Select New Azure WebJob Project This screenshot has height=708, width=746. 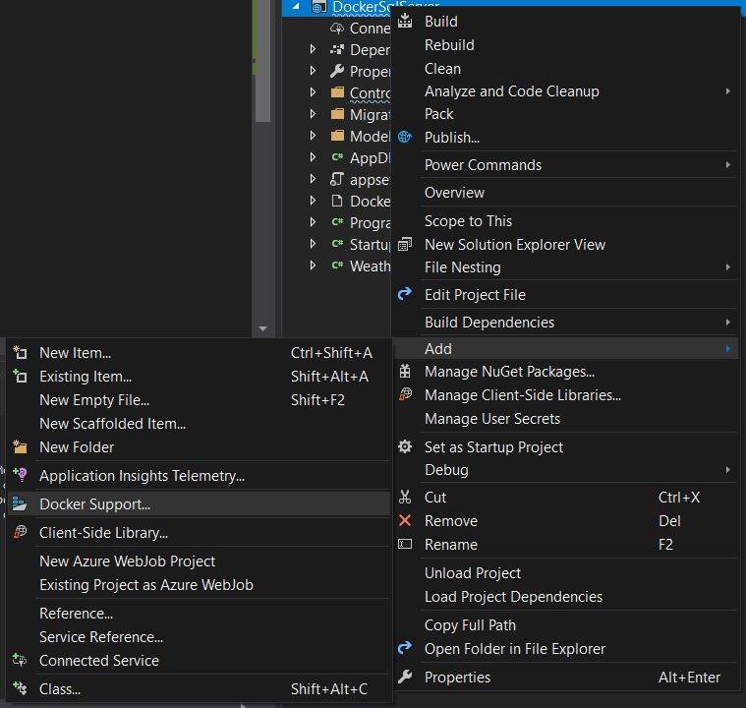127,561
